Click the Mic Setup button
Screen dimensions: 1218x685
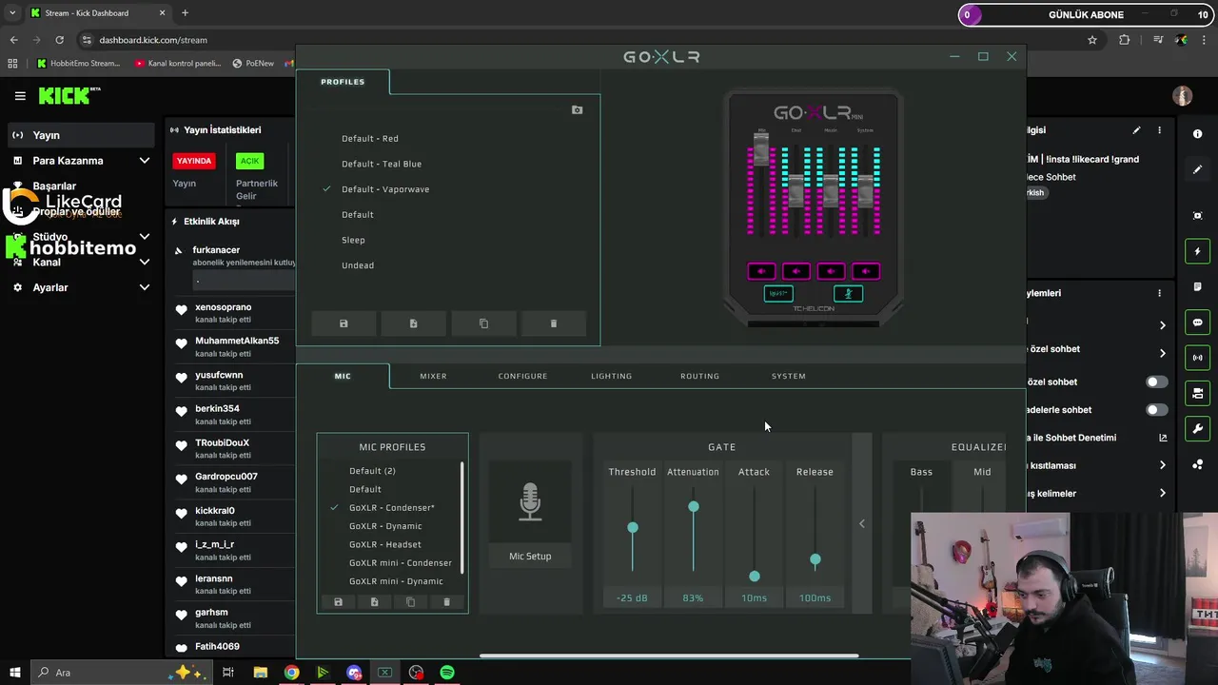coord(530,556)
